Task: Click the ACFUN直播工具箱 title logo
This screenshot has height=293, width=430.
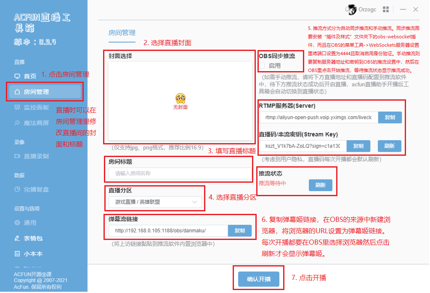Action: click(x=42, y=22)
